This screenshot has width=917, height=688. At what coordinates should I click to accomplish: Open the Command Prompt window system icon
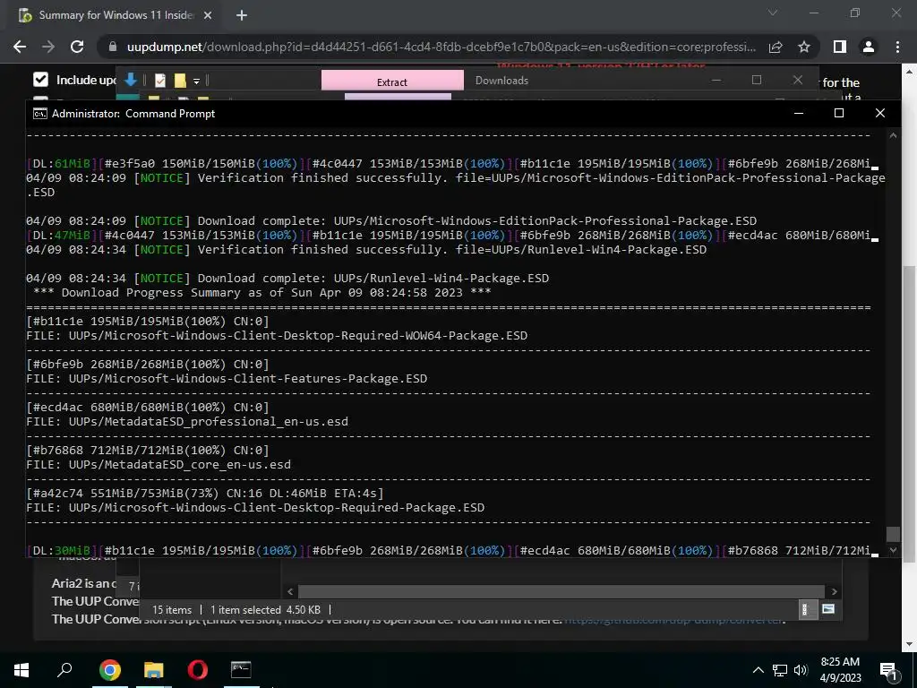pyautogui.click(x=39, y=114)
